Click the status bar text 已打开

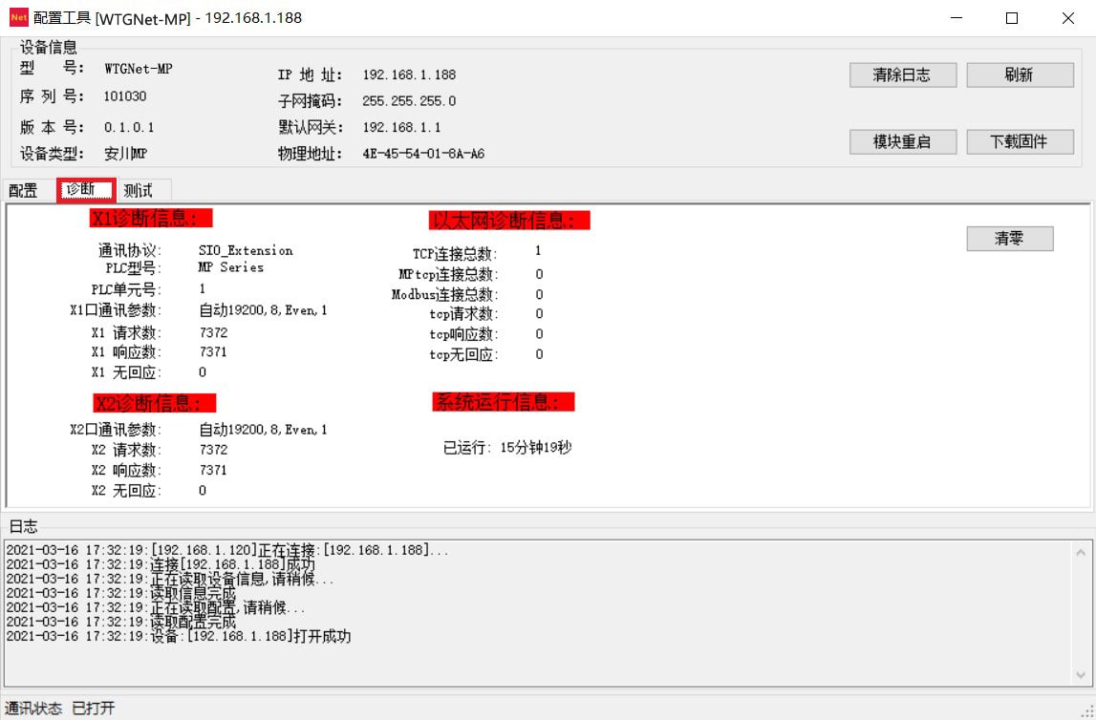93,709
